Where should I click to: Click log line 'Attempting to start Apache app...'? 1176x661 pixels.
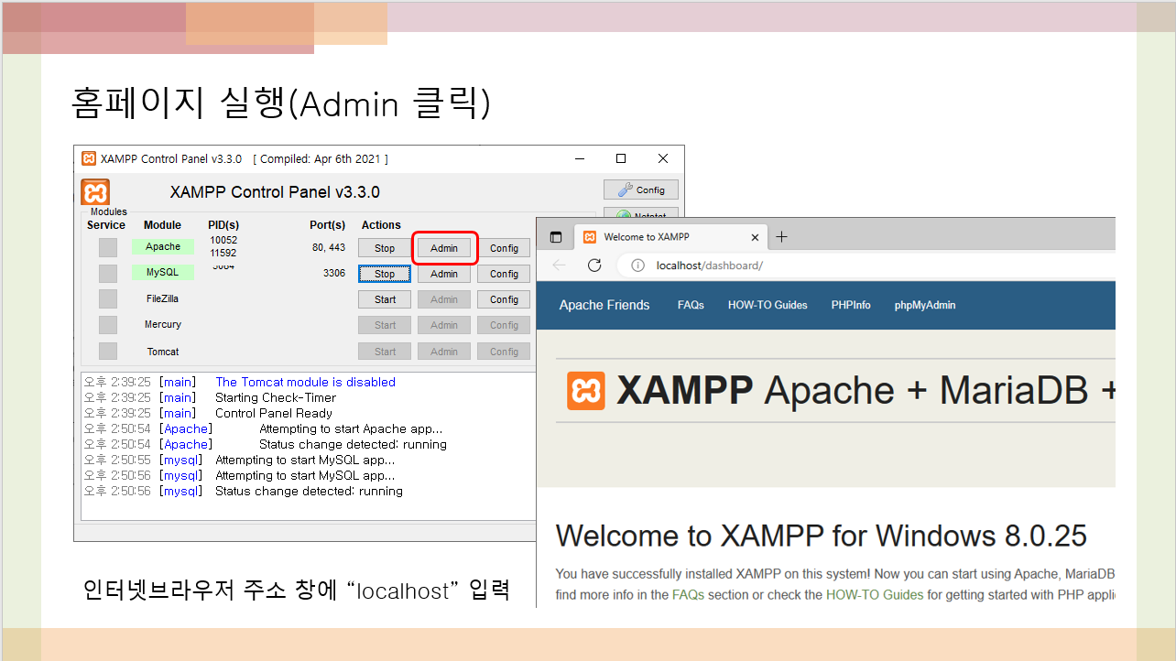pos(351,428)
